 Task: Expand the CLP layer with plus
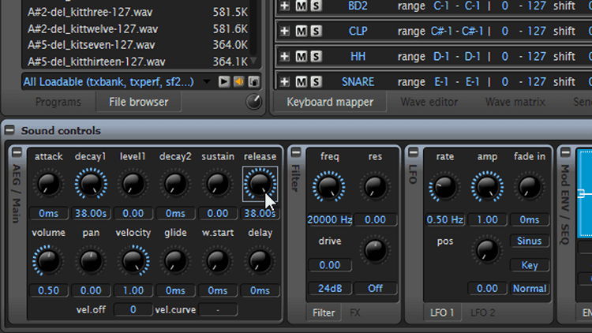point(285,31)
